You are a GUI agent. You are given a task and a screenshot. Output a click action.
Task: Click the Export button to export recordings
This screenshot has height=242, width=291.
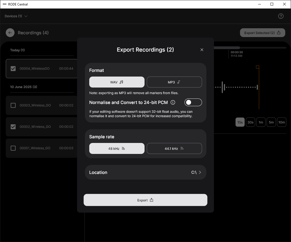coord(145,200)
